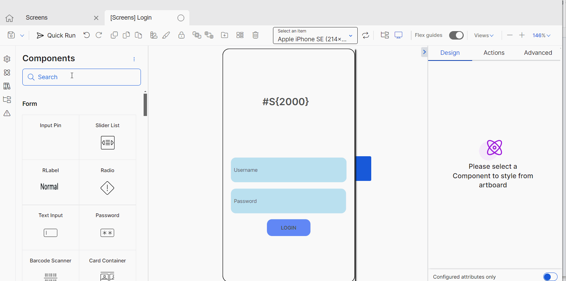Click the components Search field
The image size is (566, 281).
pos(82,77)
